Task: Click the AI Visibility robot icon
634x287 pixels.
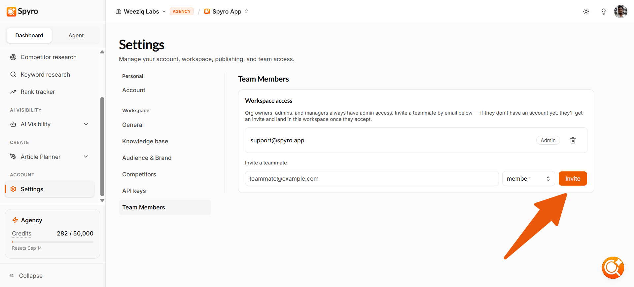Action: (13, 124)
